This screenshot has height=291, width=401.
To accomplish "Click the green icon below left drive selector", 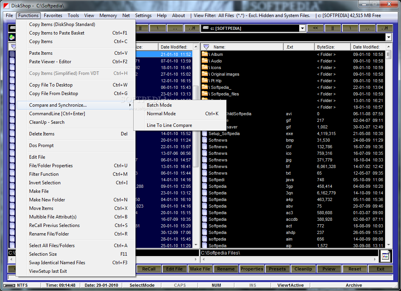I will click(12, 37).
